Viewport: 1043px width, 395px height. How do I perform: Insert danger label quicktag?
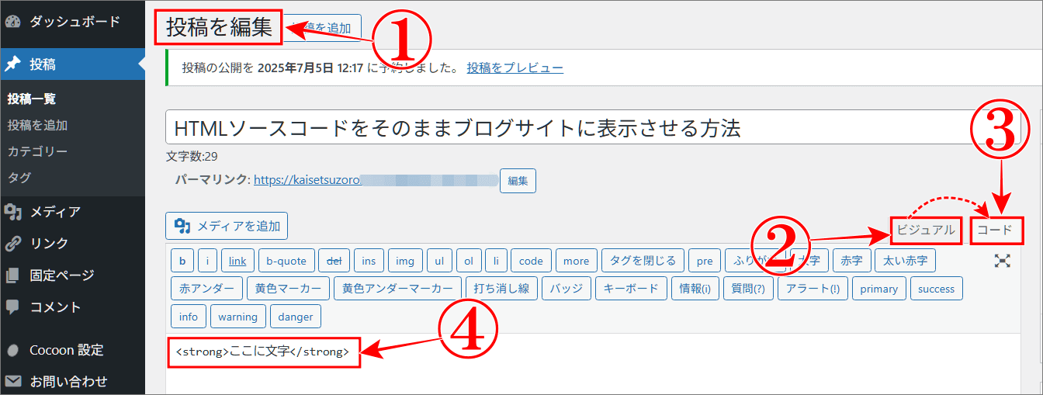pos(296,317)
